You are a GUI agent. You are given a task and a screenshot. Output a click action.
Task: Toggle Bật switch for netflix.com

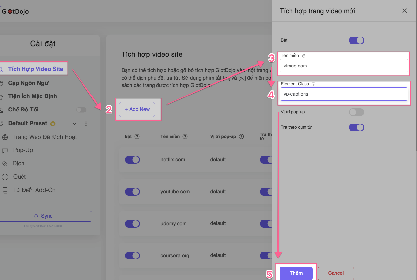tap(132, 160)
